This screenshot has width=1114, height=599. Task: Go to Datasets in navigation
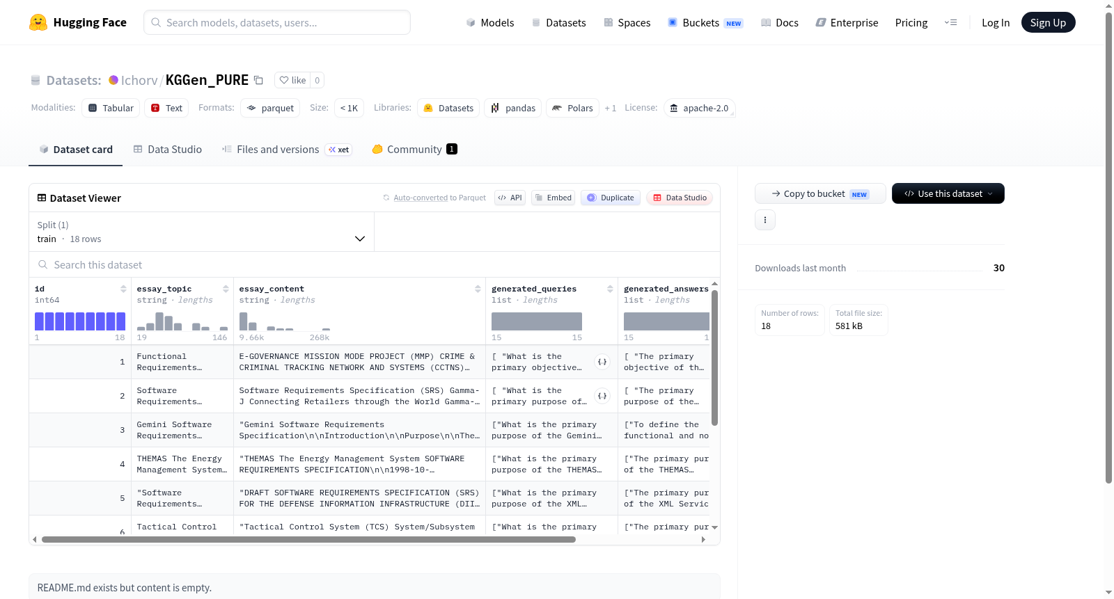pos(558,22)
